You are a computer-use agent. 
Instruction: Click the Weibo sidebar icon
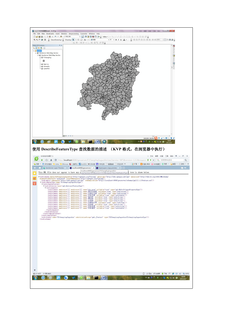coord(34,179)
